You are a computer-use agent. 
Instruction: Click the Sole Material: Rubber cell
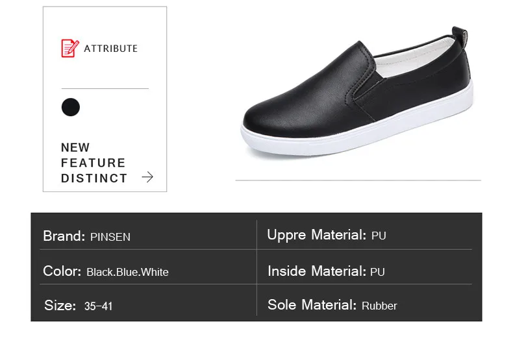point(332,305)
